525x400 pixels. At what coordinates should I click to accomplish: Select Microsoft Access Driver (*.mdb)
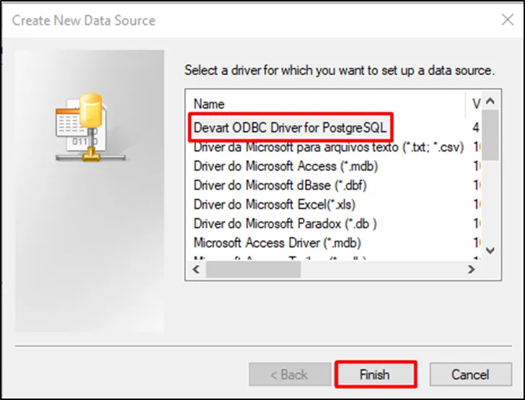[x=277, y=243]
